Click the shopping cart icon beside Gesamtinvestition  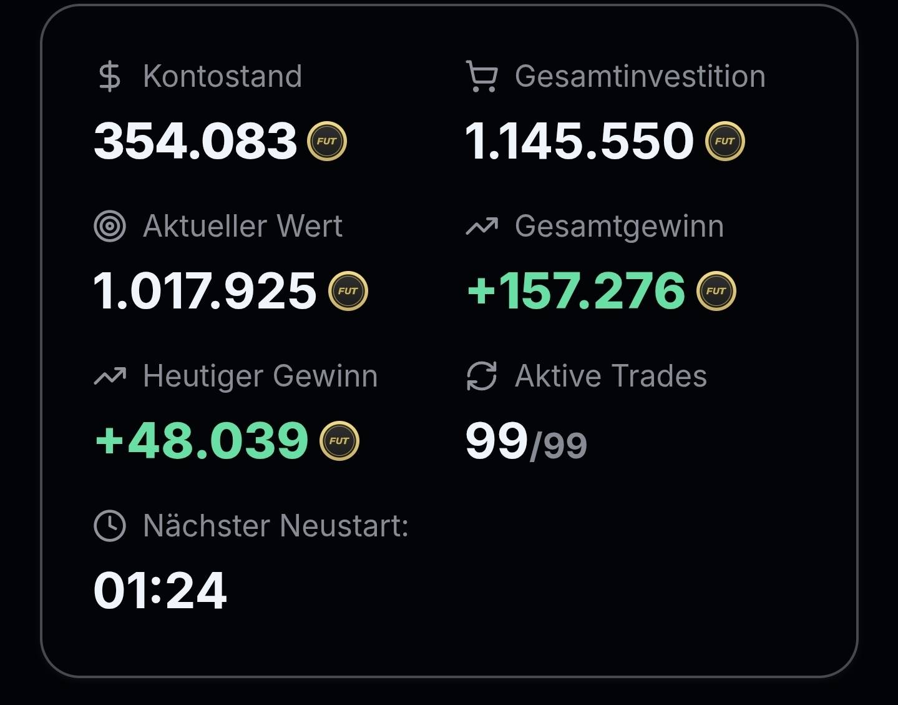482,77
